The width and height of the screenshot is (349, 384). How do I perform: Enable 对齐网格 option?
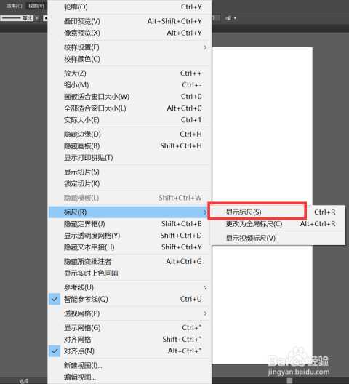129,340
